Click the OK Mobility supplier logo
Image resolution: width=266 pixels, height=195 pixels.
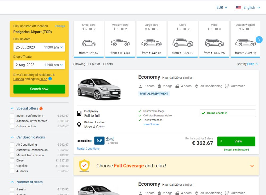[85, 141]
